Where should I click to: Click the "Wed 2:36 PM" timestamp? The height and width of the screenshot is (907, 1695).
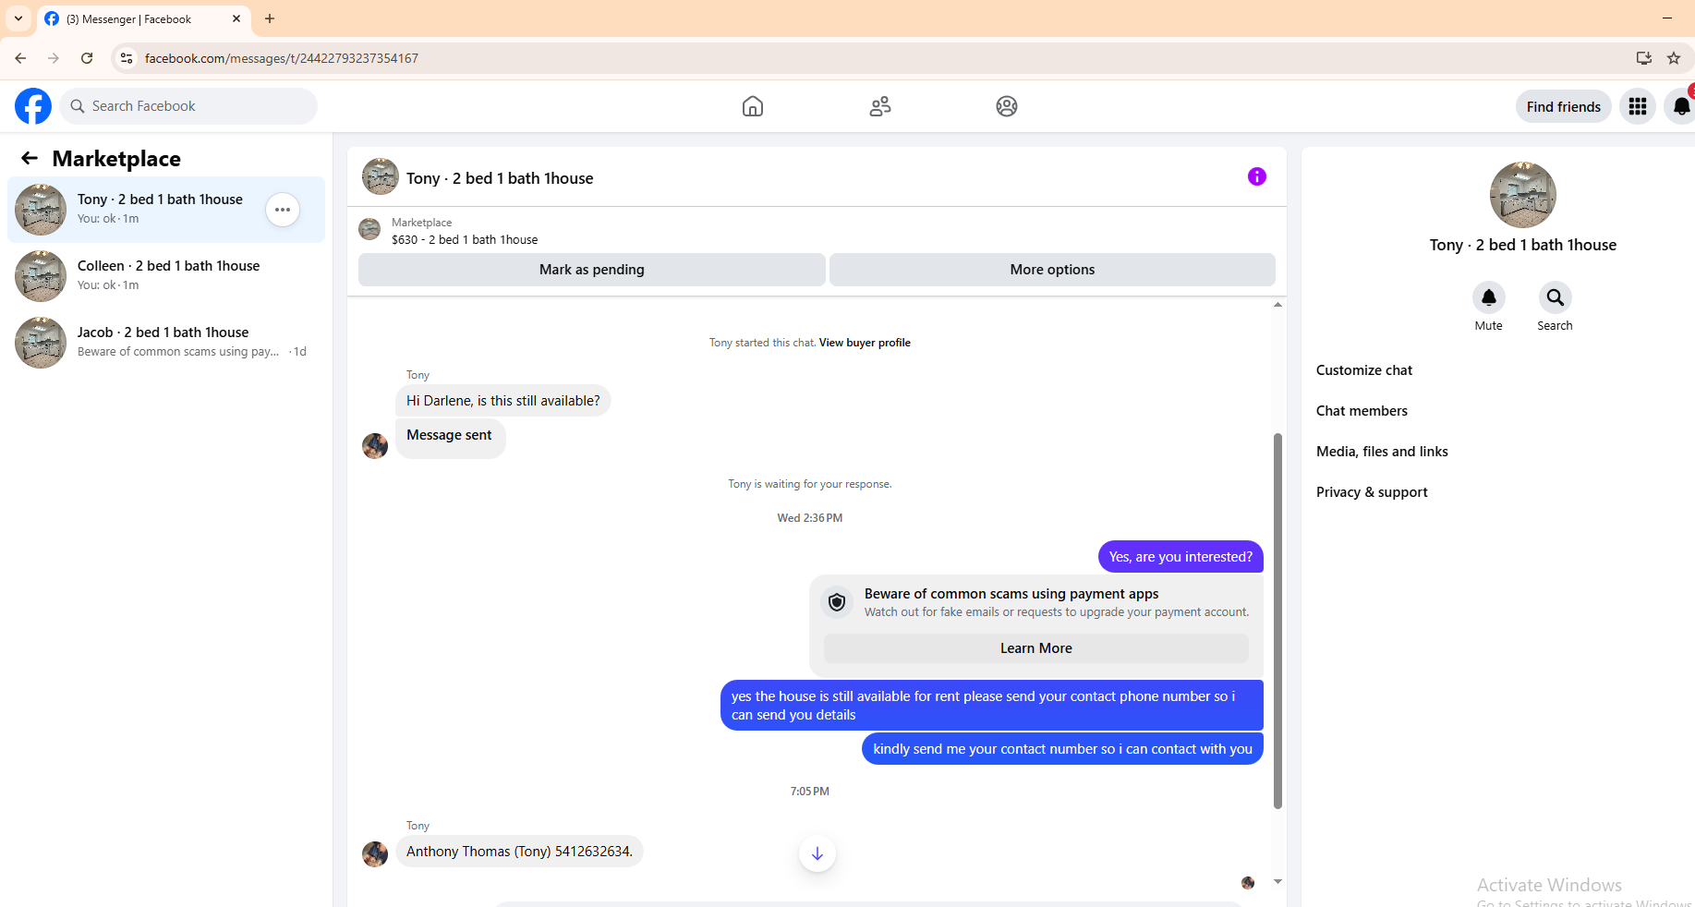[810, 518]
